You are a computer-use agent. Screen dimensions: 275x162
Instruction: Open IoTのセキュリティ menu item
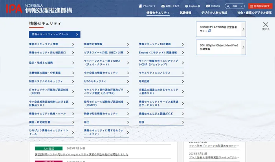[x=106, y=81]
